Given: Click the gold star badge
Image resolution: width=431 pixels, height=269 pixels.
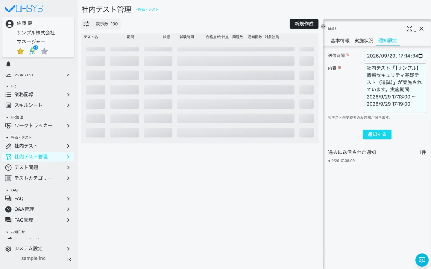Looking at the screenshot, I should (x=20, y=51).
